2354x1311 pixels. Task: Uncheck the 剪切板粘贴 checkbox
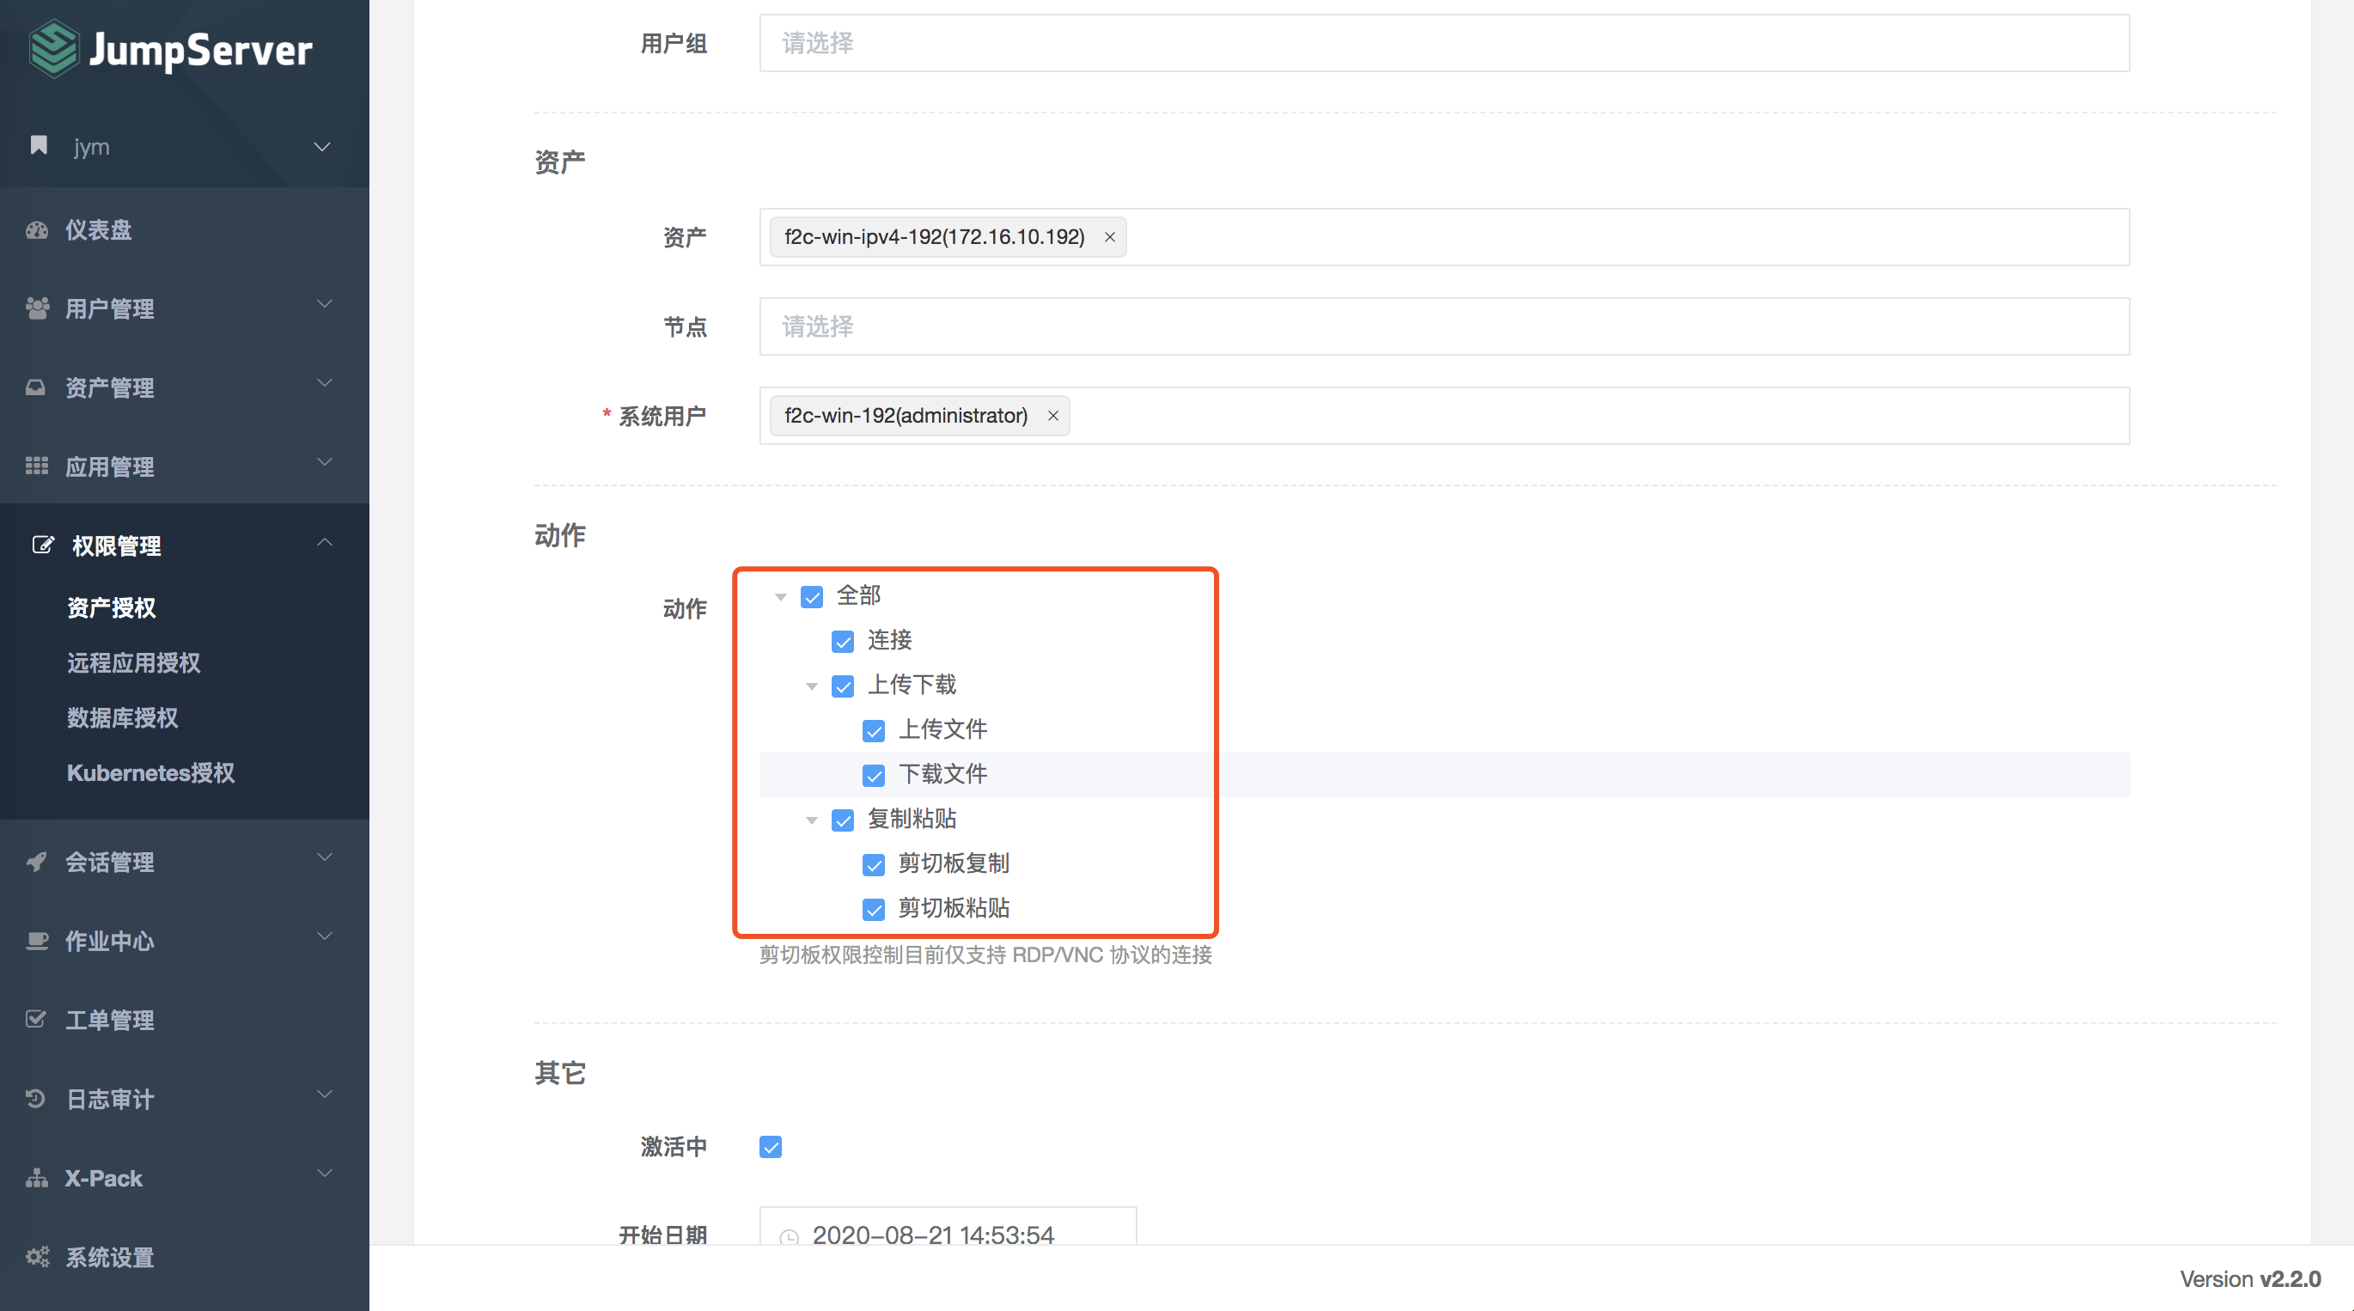click(x=874, y=910)
